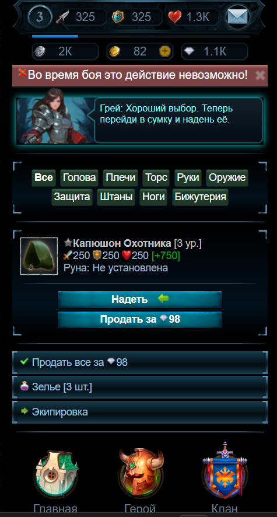Dismiss the battle warning banner
The width and height of the screenshot is (277, 517).
260,75
